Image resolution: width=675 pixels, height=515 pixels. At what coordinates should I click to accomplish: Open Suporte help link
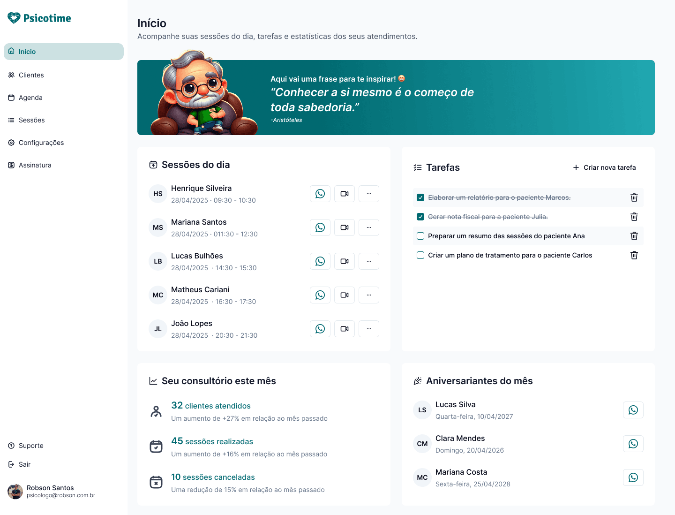point(26,446)
